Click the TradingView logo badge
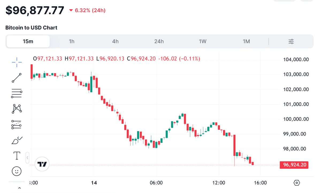This screenshot has height=193, width=321. click(42, 164)
